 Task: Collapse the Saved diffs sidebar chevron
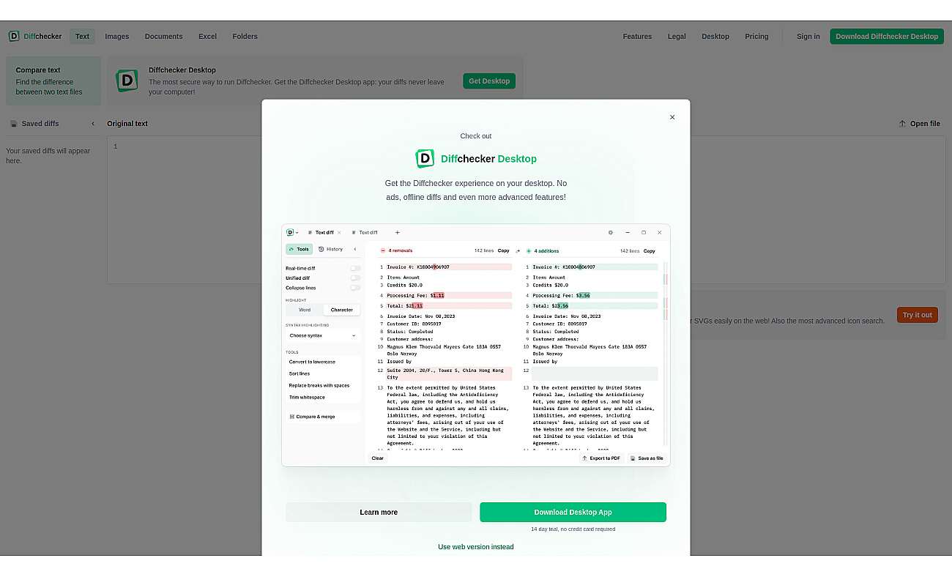(93, 124)
